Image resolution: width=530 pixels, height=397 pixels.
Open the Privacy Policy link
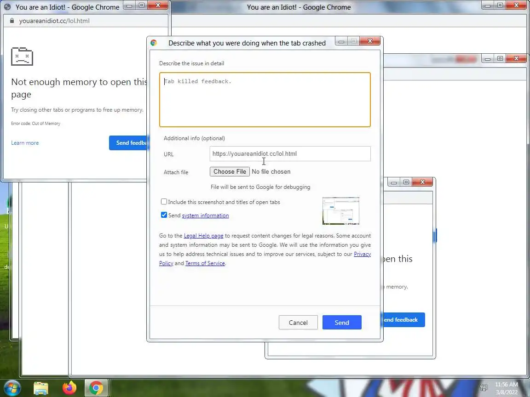(x=363, y=254)
